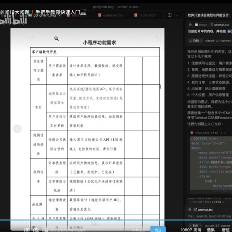This screenshot has width=232, height=232.
Task: Open the claude-3.7-sonnet selector under the chat input
Action: 217,225
